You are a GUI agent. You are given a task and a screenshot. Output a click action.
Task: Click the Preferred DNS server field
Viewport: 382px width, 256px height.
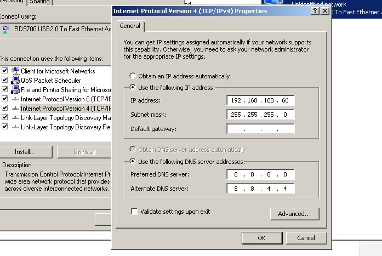click(x=260, y=174)
